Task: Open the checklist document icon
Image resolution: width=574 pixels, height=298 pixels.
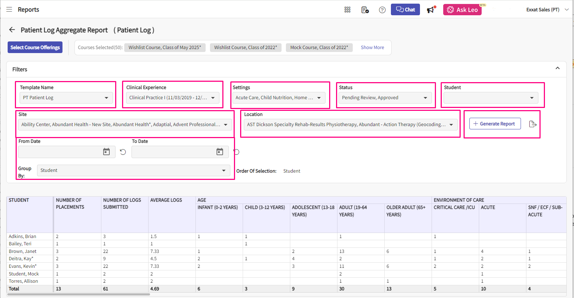Action: (365, 10)
